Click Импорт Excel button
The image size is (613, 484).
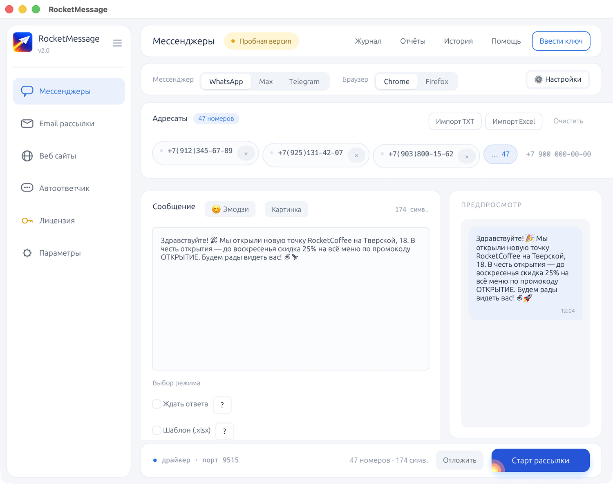(514, 121)
